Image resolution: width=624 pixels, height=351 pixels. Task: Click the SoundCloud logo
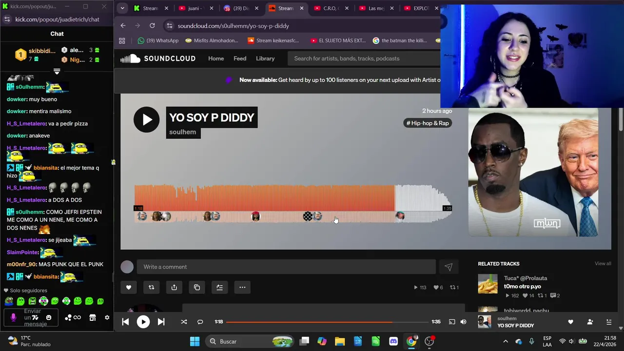[158, 58]
